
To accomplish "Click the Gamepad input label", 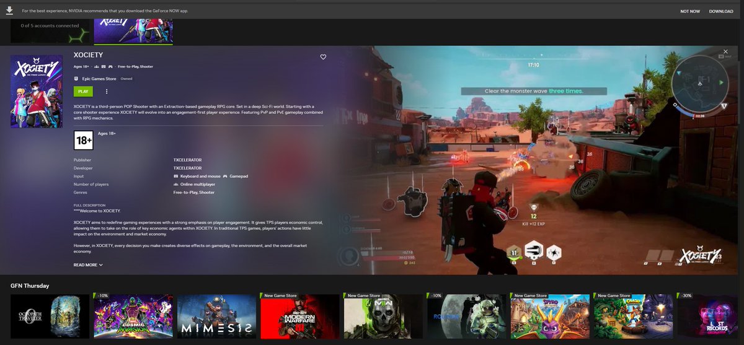I will pyautogui.click(x=239, y=176).
